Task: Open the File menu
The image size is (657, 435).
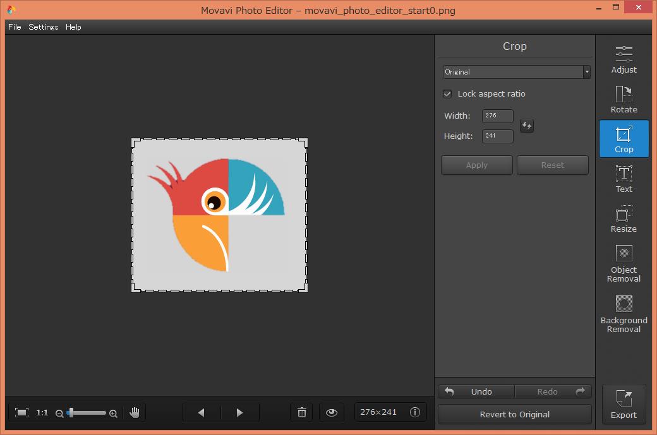Action: point(15,27)
